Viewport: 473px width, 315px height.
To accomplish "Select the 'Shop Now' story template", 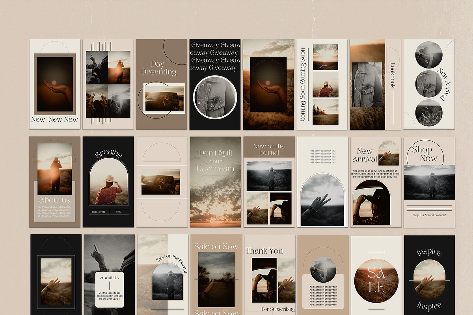I will pos(429,182).
